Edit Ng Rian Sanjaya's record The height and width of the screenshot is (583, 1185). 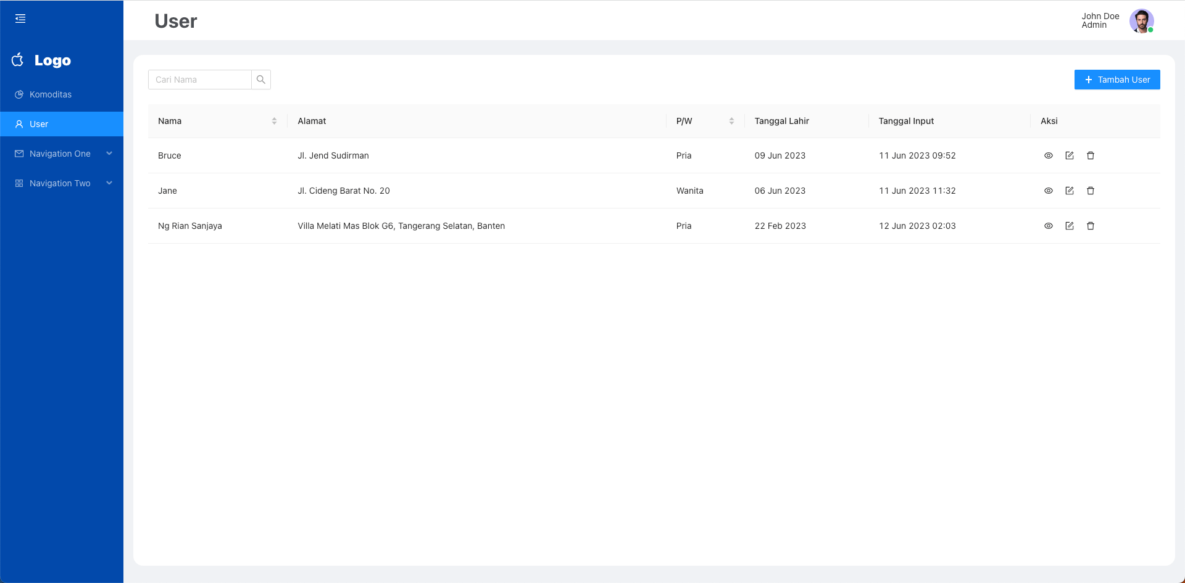(x=1070, y=226)
